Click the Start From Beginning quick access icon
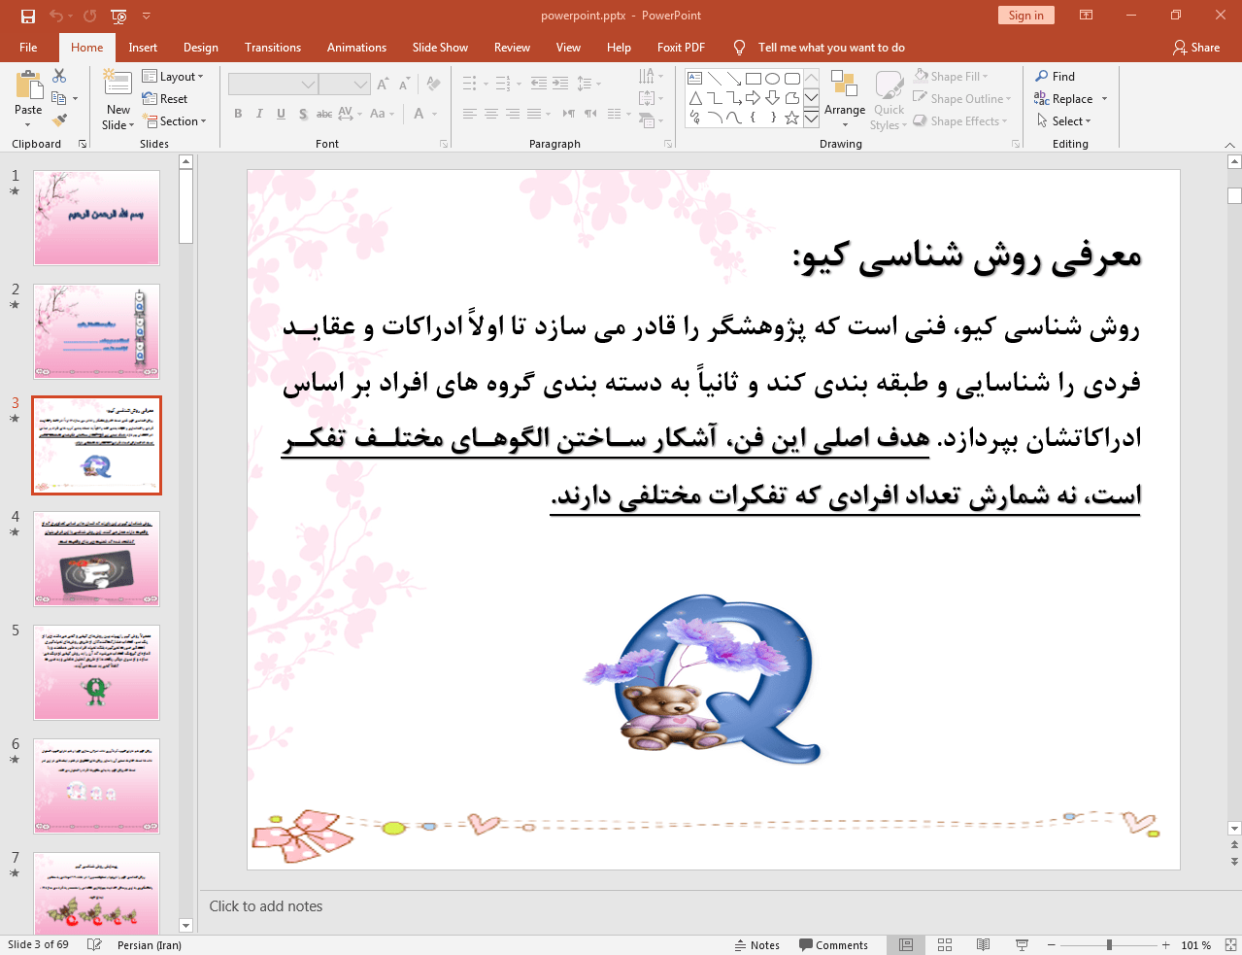The width and height of the screenshot is (1242, 955). tap(118, 16)
